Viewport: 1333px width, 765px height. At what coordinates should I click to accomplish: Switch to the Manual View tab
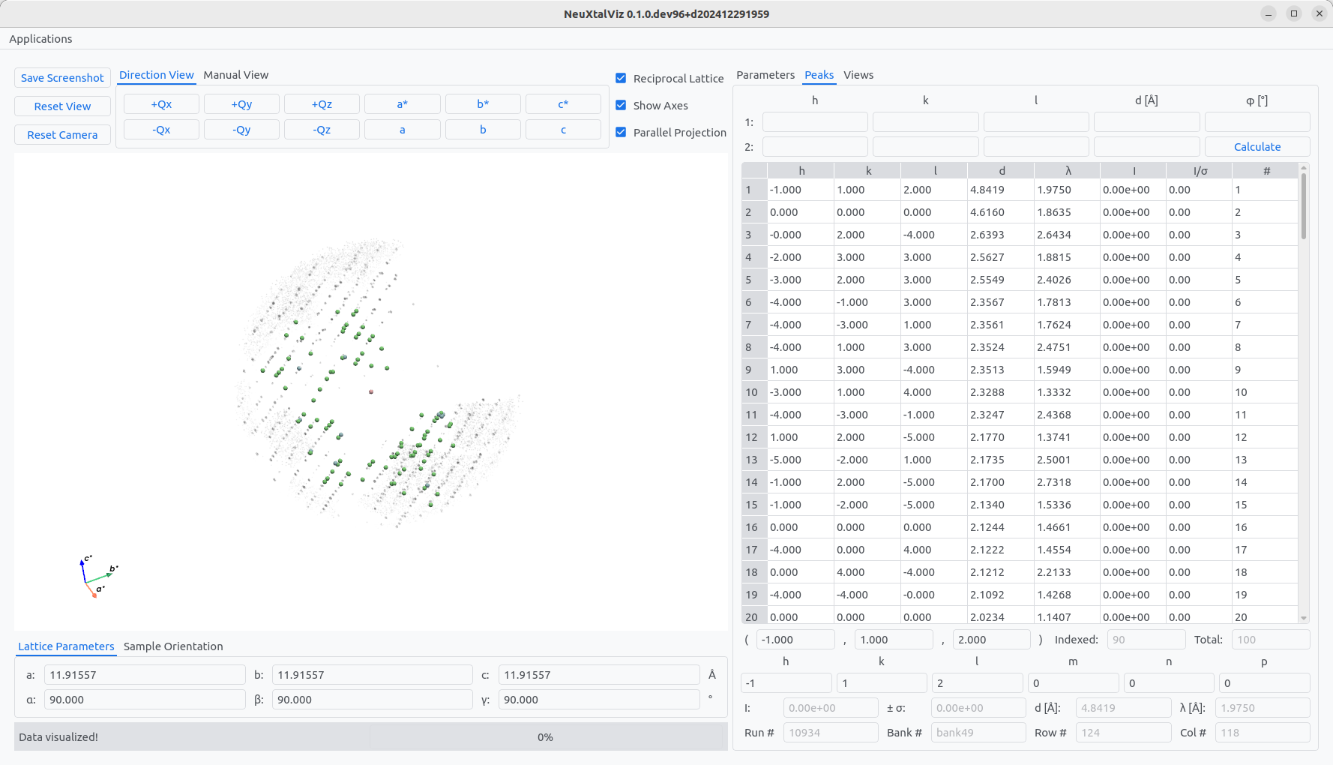tap(235, 75)
